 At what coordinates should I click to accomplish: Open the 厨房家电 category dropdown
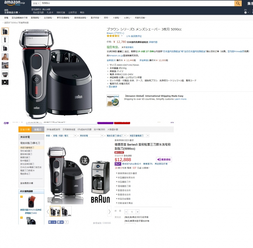35,18
